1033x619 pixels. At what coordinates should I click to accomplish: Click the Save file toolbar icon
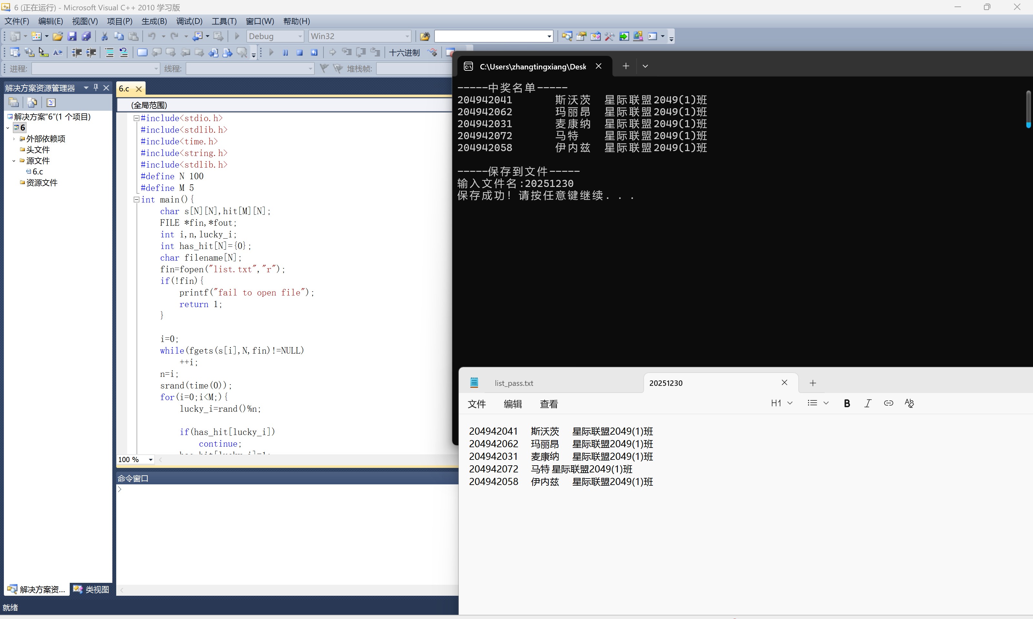72,36
